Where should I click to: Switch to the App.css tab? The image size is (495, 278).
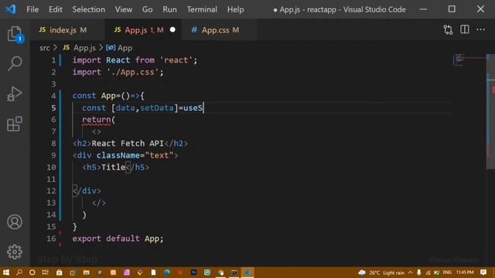click(220, 30)
